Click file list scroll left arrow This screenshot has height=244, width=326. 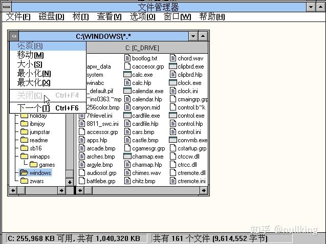(80, 190)
